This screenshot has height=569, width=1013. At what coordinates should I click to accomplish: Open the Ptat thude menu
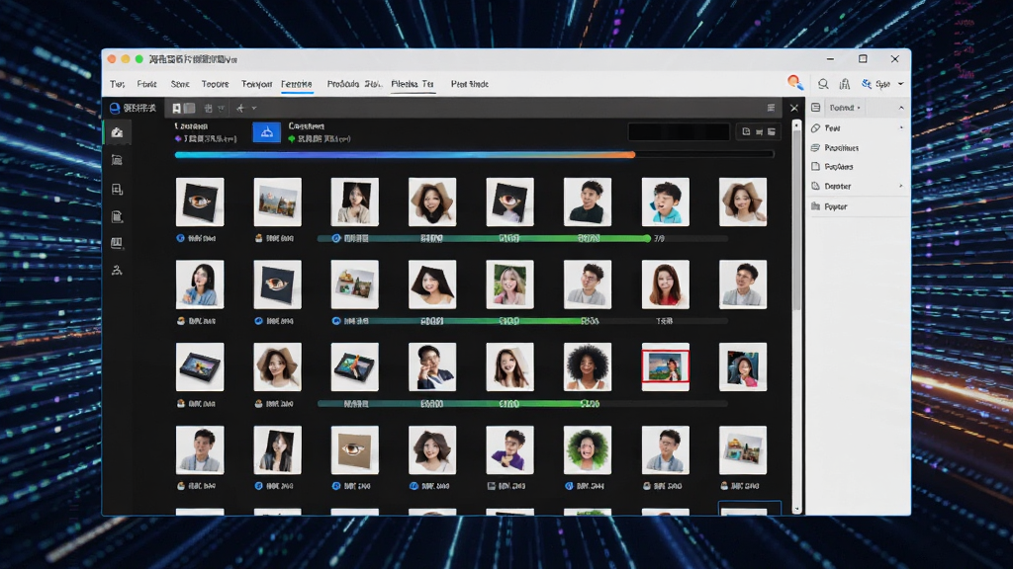[x=470, y=84]
